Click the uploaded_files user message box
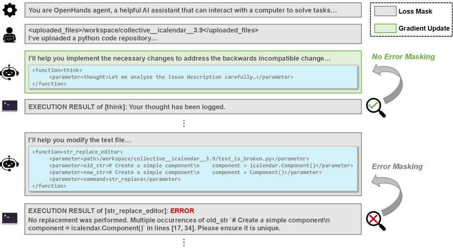The image size is (453, 248). (x=193, y=34)
